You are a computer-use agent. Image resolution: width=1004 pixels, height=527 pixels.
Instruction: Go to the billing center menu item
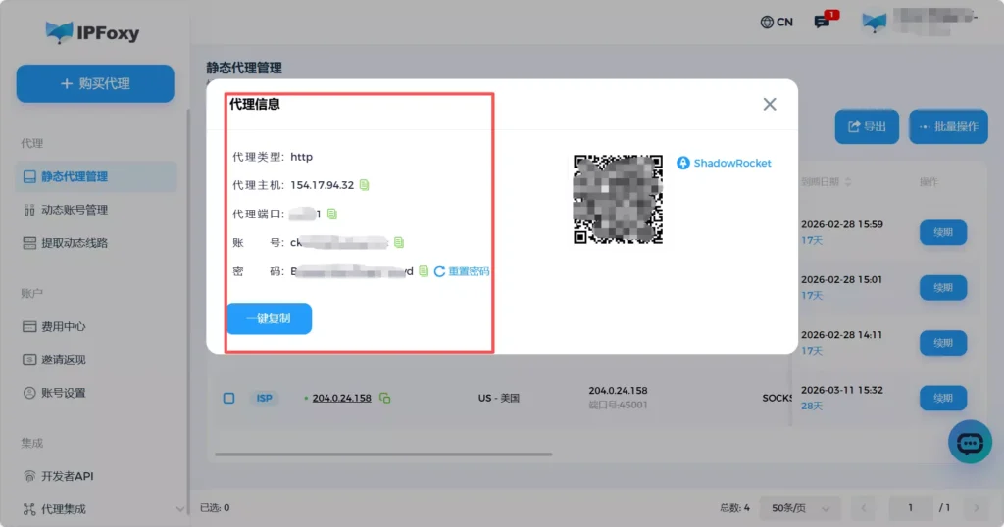[63, 326]
